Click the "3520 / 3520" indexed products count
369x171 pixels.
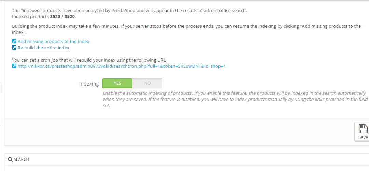pos(62,16)
